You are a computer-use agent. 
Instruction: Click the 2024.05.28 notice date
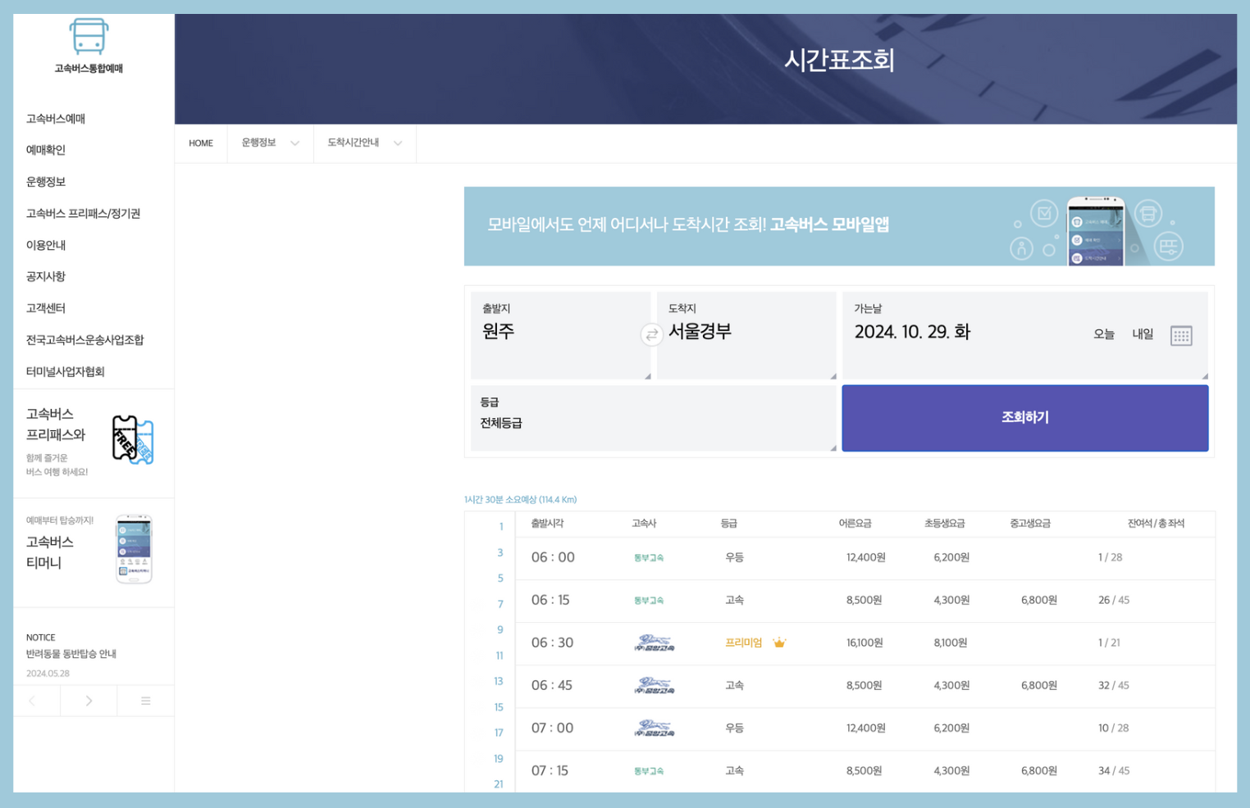click(48, 674)
